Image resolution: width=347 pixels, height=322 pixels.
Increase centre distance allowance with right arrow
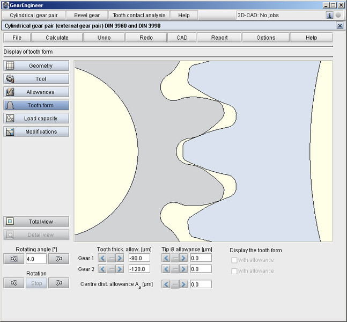tap(183, 284)
